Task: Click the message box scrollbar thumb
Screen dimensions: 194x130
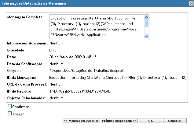Action: tap(146, 23)
